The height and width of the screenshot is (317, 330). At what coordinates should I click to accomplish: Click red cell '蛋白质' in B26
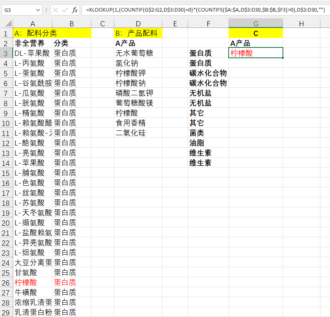(71, 282)
